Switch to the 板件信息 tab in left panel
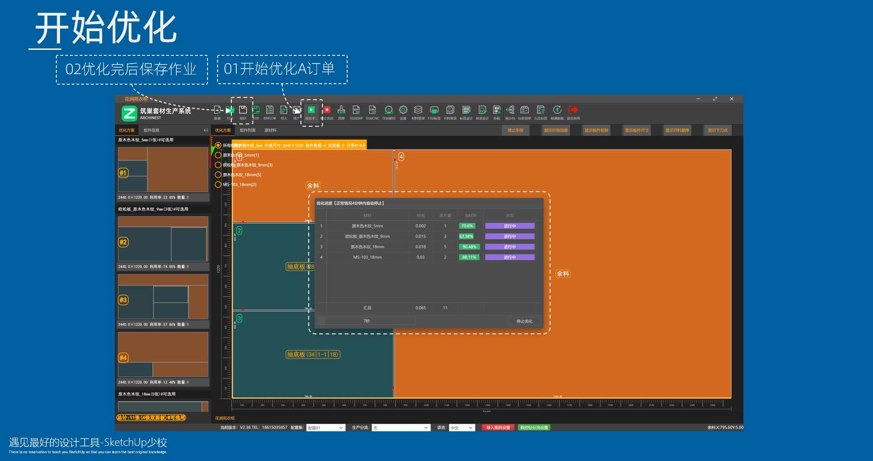This screenshot has height=461, width=873. [151, 130]
